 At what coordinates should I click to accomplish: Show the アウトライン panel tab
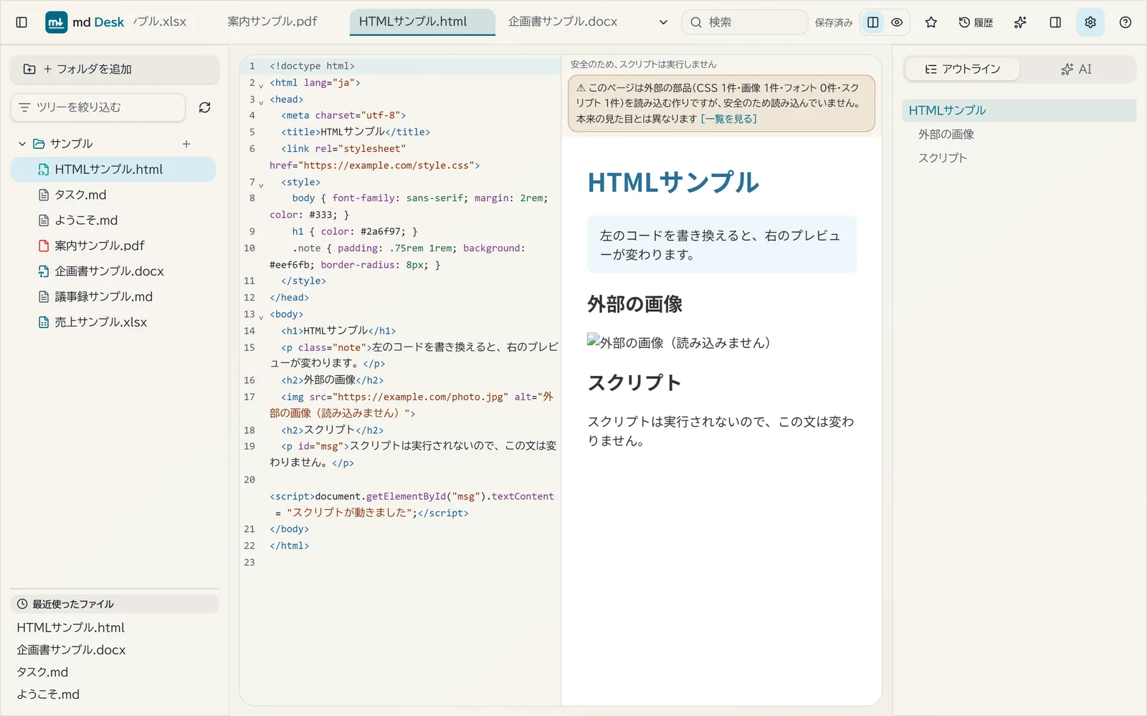[963, 69]
